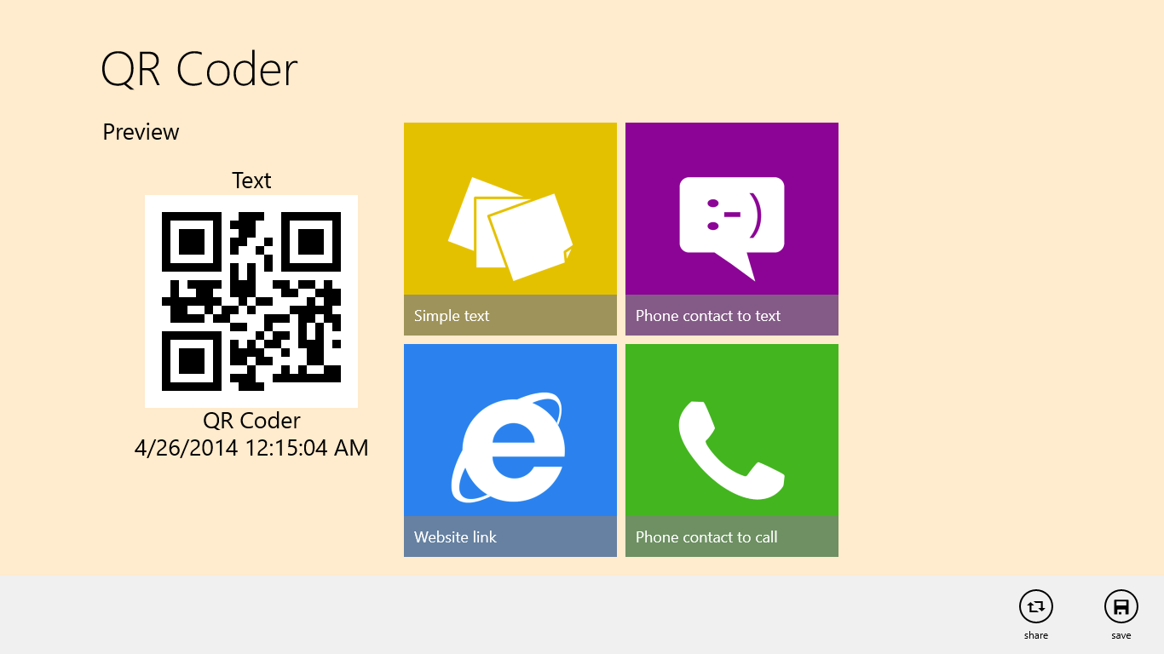Click the 'Phone contact to call' label
Image resolution: width=1164 pixels, height=654 pixels.
(706, 537)
